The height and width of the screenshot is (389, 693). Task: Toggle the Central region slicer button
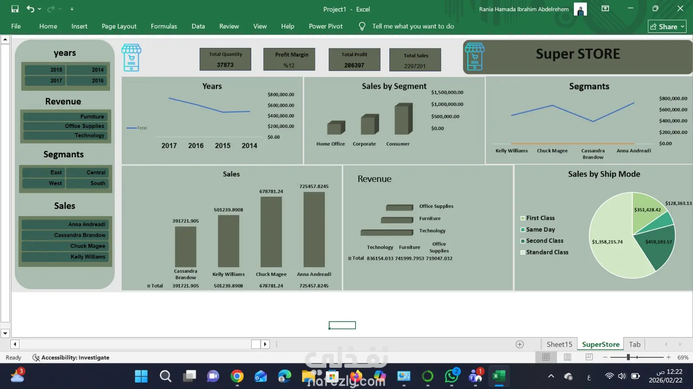coord(87,172)
